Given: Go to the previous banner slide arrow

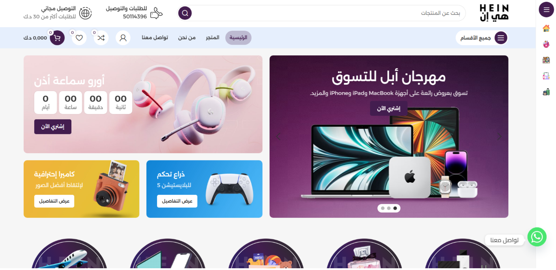Looking at the screenshot, I should tap(278, 136).
